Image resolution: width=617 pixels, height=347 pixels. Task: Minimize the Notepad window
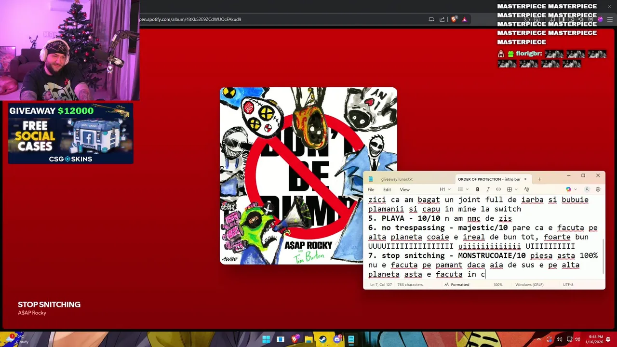pyautogui.click(x=568, y=176)
